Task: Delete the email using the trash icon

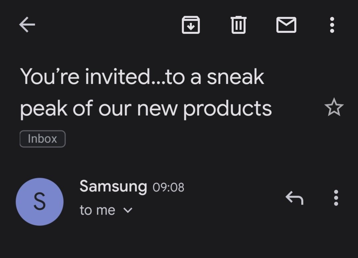Action: tap(238, 25)
